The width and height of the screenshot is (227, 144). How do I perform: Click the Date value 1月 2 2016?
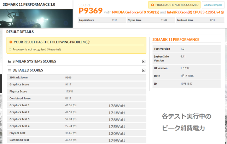[x=187, y=76]
